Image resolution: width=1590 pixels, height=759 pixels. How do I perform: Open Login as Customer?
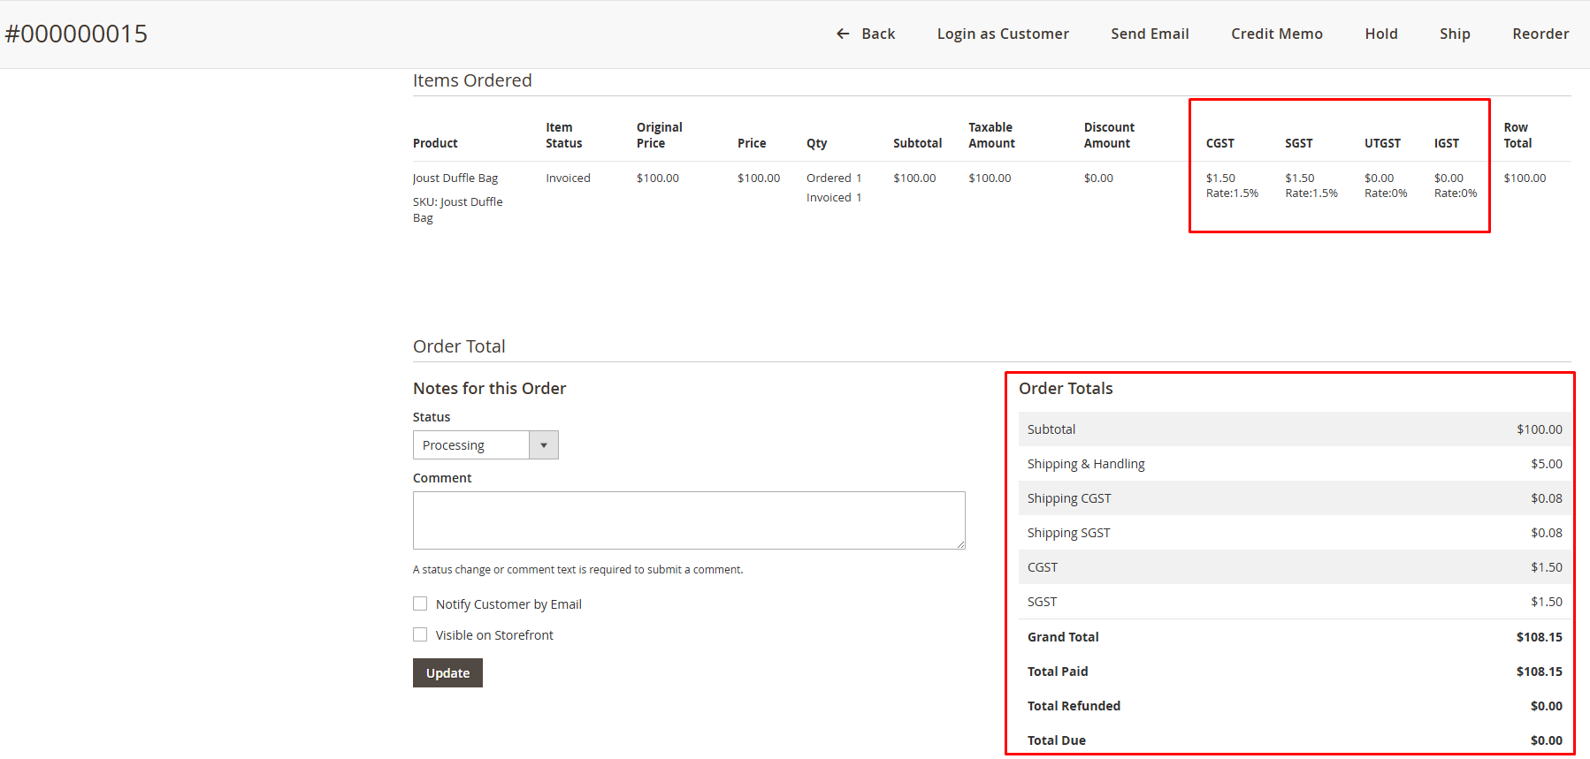[1003, 34]
